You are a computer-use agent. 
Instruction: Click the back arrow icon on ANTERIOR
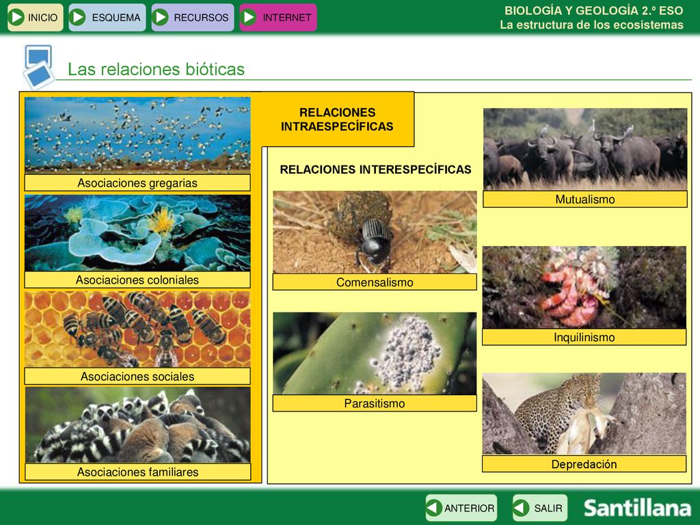434,508
